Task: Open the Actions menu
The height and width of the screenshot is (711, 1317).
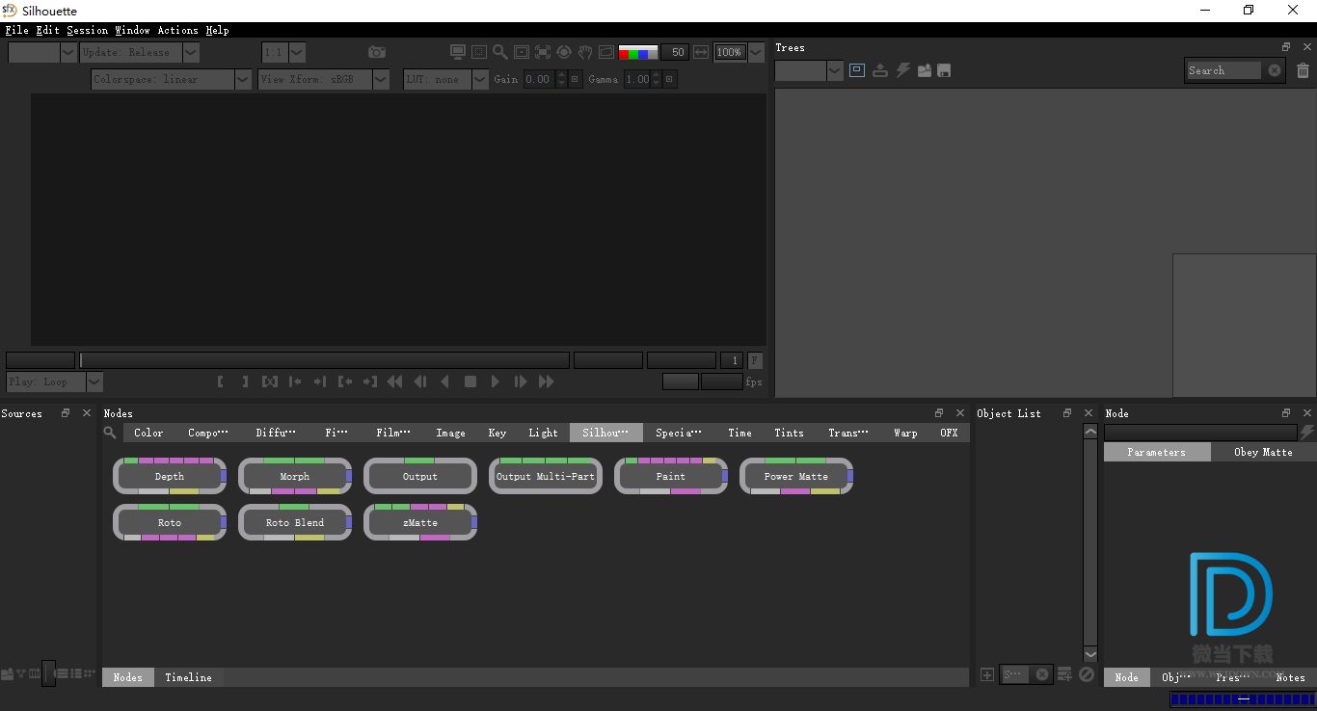Action: tap(177, 30)
